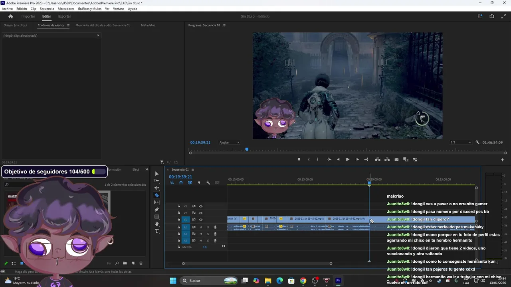Go to the Exportar workspace
Image resolution: width=511 pixels, height=287 pixels.
click(x=64, y=16)
